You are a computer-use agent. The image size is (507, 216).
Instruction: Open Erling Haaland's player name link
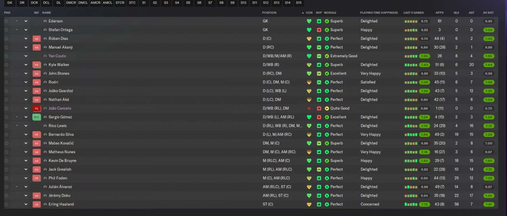(61, 204)
